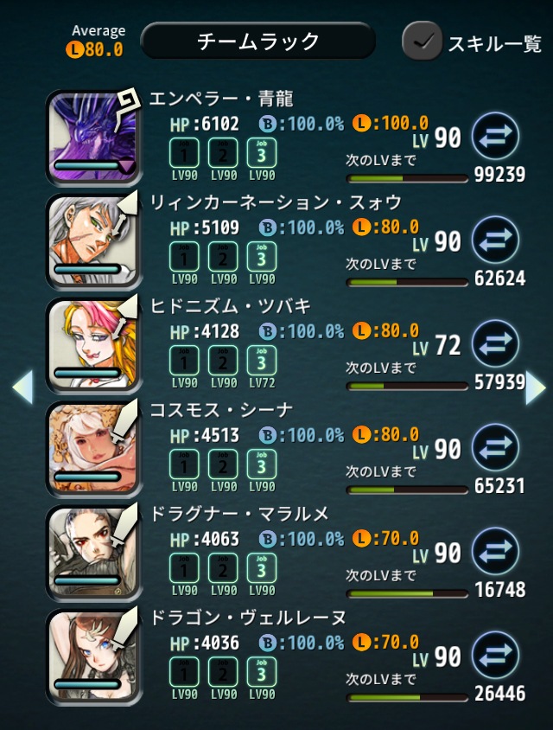553x730 pixels.
Task: Select Job 1 icon of ヒドニズム・ツバキ
Action: tap(184, 361)
